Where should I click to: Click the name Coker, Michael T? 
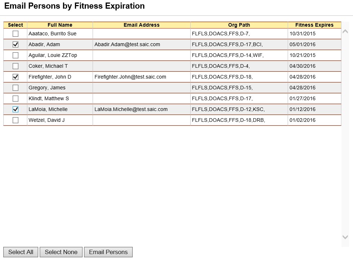48,66
